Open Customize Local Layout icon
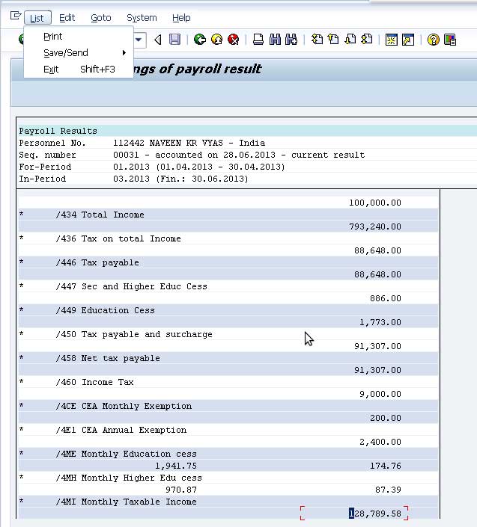 (x=450, y=40)
